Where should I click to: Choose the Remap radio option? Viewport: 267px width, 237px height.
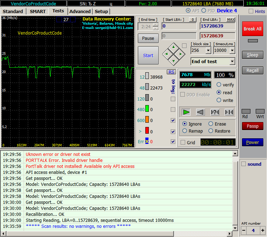pos(185,131)
